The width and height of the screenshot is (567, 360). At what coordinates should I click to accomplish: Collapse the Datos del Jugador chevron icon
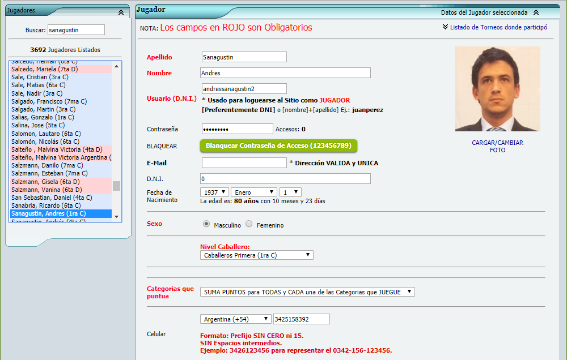[536, 12]
